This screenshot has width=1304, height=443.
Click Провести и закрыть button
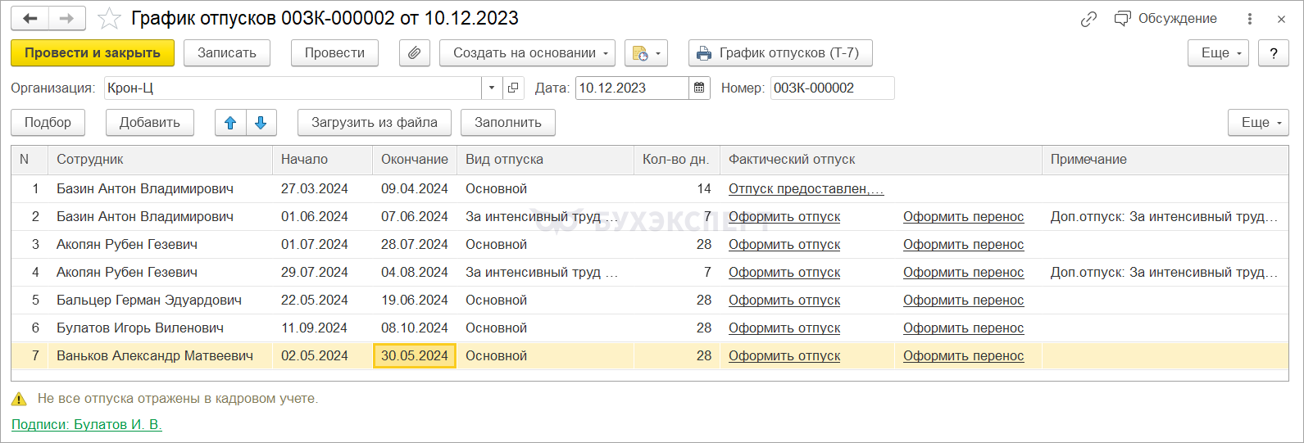click(x=93, y=53)
